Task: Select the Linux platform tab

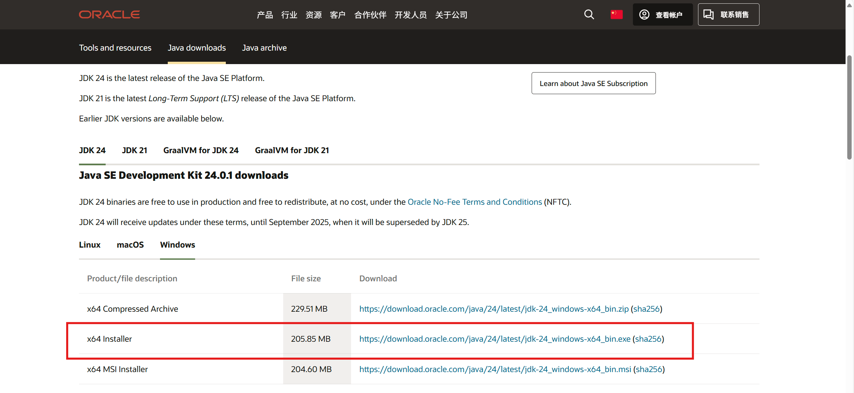Action: (89, 245)
